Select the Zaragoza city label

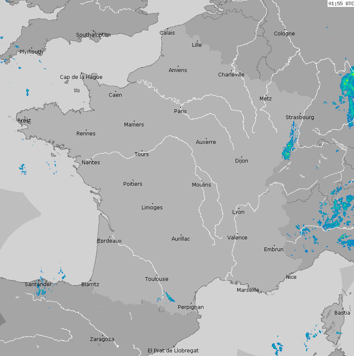[x=102, y=339]
